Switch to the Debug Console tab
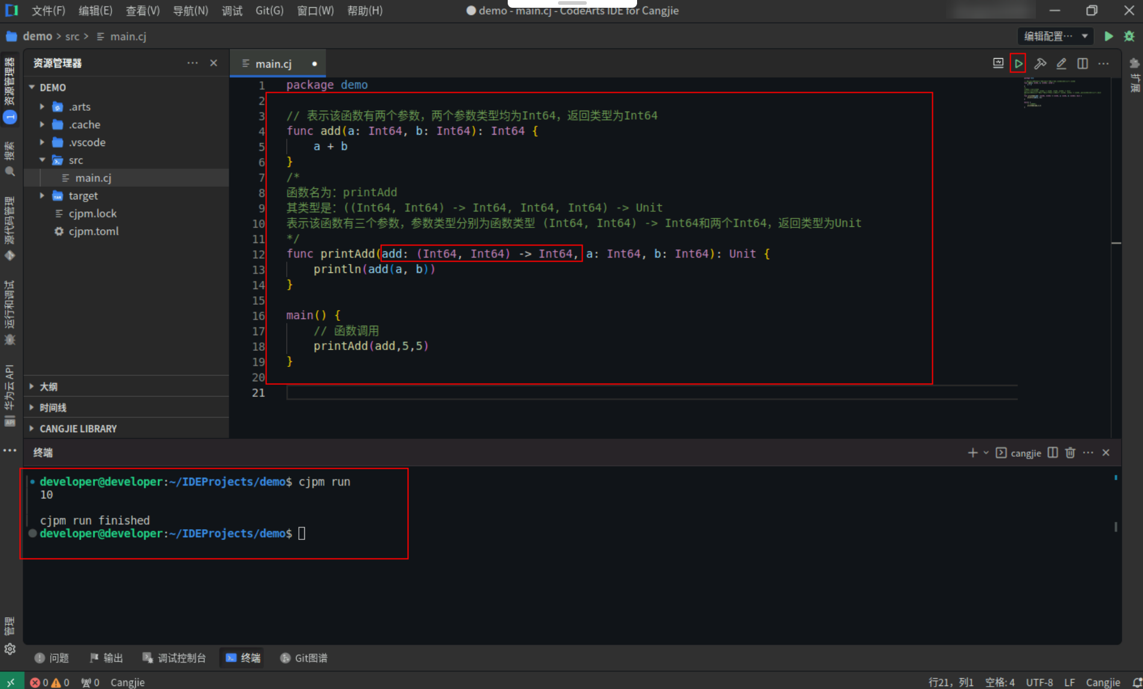1143x689 pixels. click(174, 658)
